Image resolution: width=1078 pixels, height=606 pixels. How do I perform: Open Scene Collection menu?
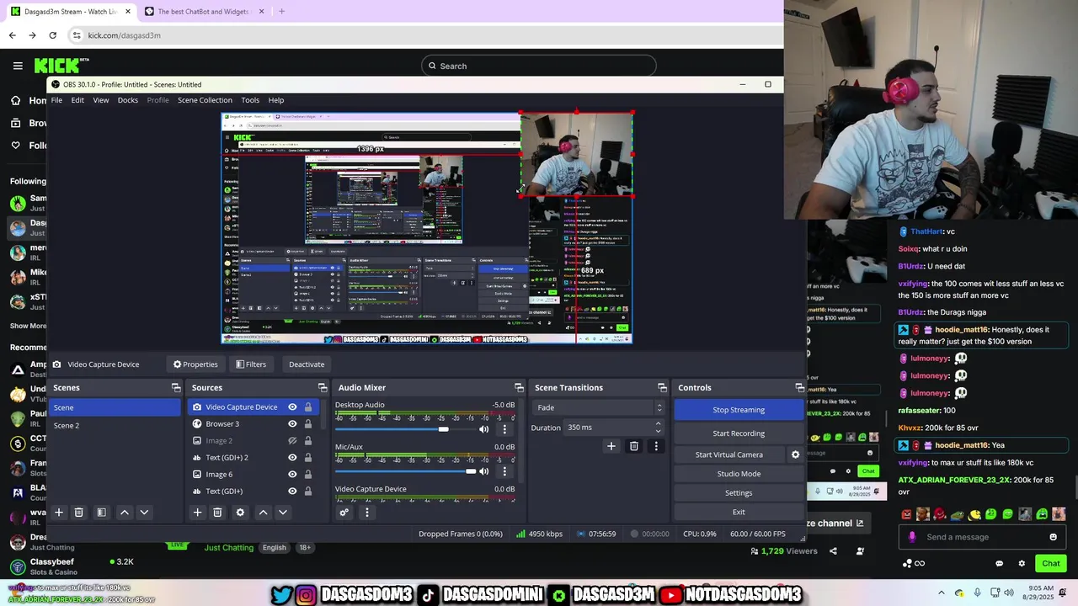205,100
